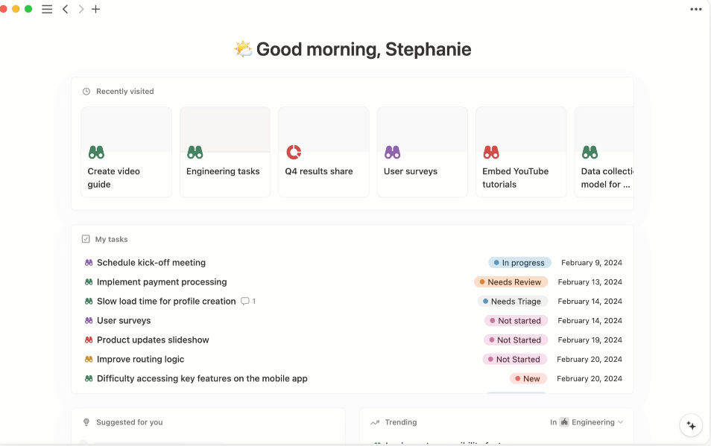The height and width of the screenshot is (446, 711).
Task: Open the Create video guide card
Action: pos(126,152)
